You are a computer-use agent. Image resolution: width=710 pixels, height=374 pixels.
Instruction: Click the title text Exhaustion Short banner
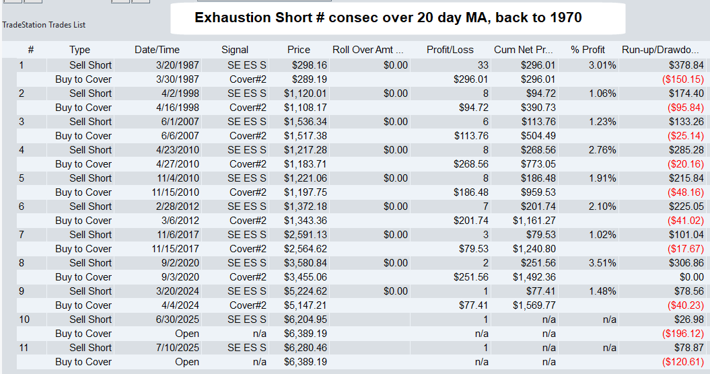pos(388,18)
